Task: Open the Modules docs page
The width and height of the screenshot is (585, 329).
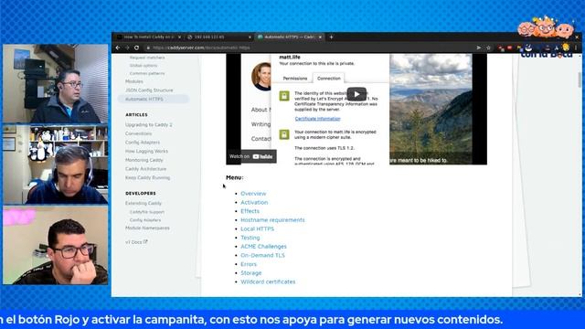Action: (x=134, y=81)
